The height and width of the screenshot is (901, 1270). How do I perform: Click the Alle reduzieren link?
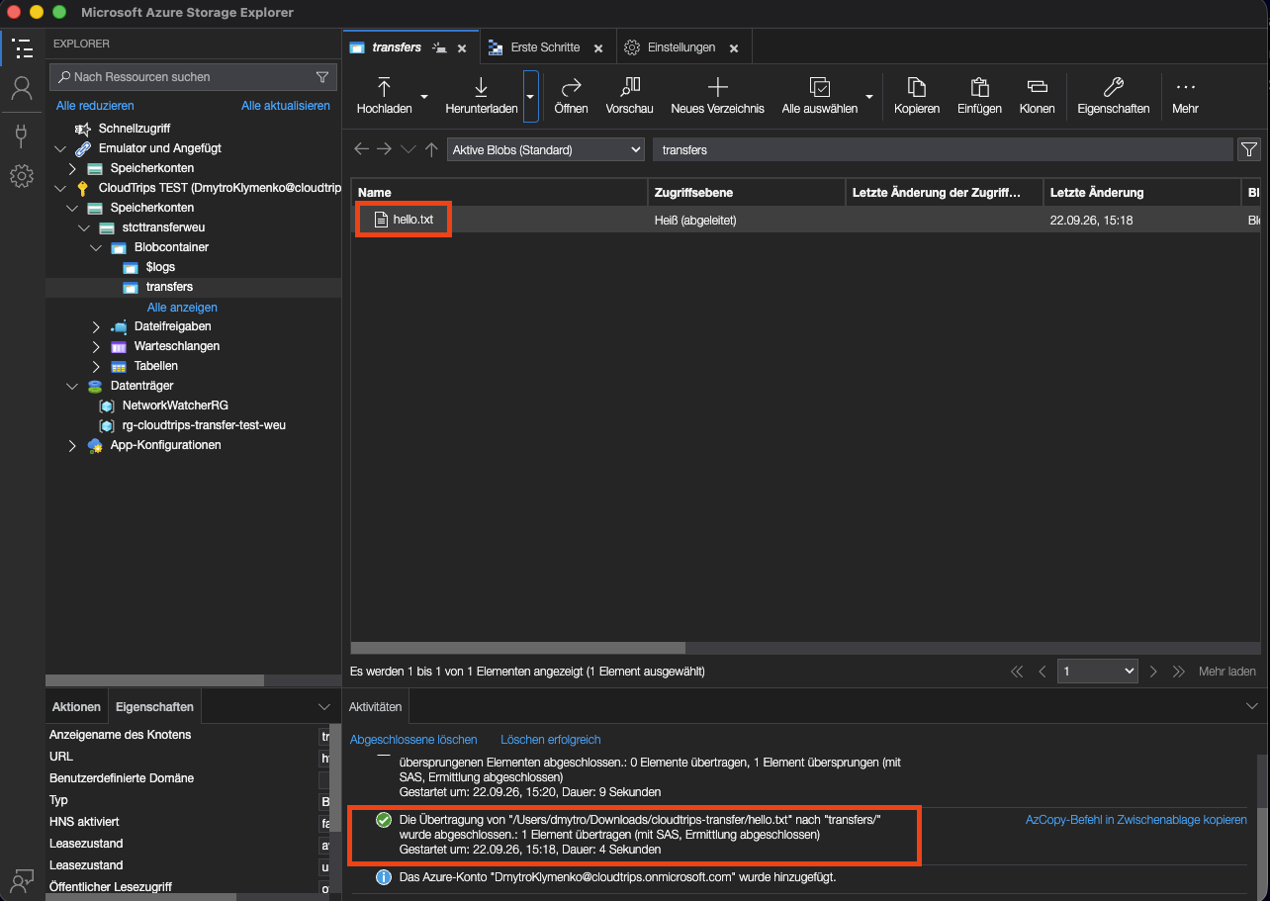pos(95,106)
